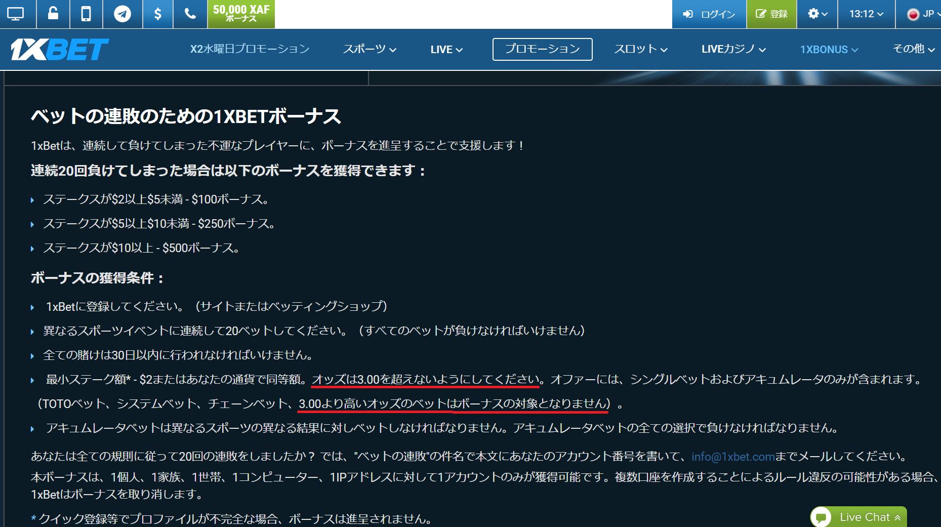
Task: Click the desktop monitor icon in top bar
Action: tap(15, 14)
